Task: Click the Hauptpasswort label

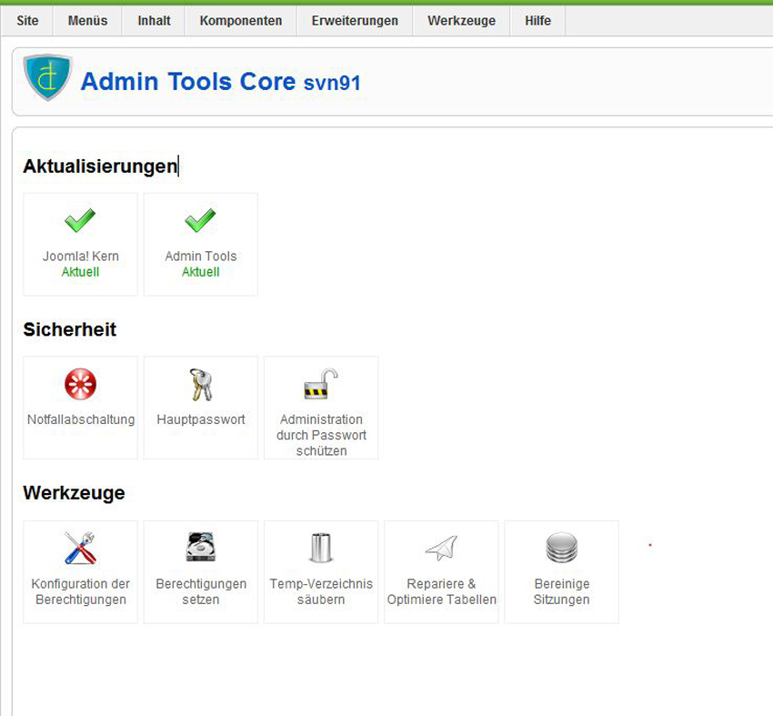Action: (201, 419)
